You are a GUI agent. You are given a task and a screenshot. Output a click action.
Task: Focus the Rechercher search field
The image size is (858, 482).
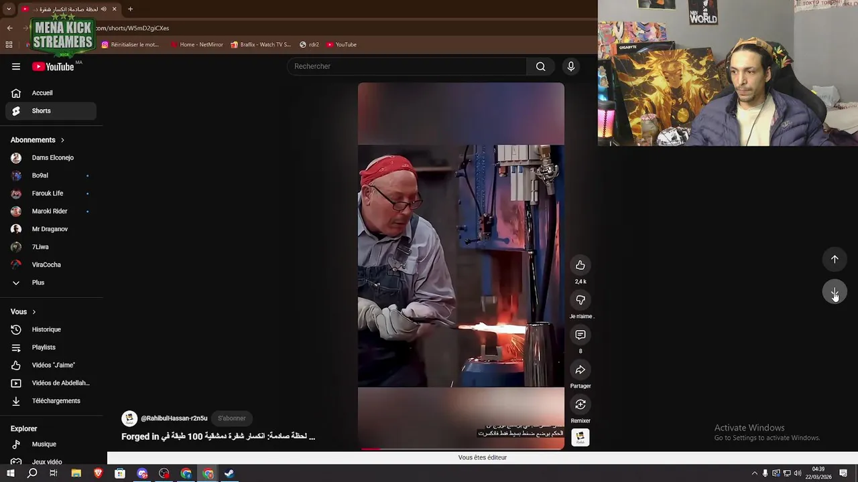407,66
